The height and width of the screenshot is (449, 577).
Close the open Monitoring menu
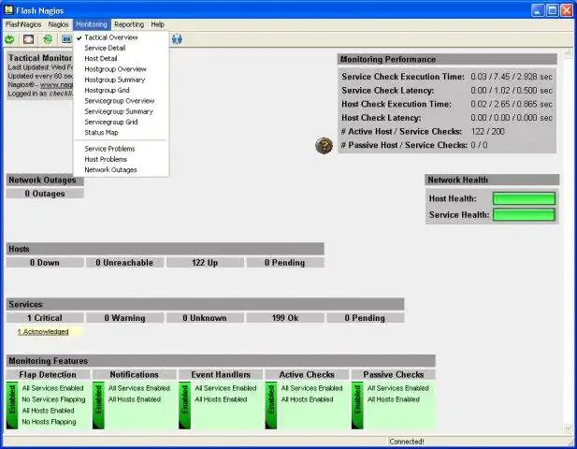pos(92,24)
